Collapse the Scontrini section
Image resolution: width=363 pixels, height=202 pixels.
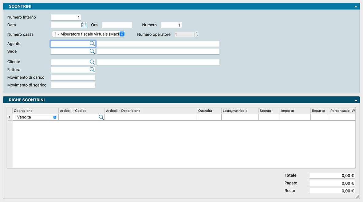356,6
